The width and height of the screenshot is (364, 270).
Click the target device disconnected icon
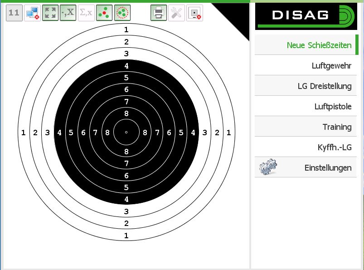click(194, 13)
